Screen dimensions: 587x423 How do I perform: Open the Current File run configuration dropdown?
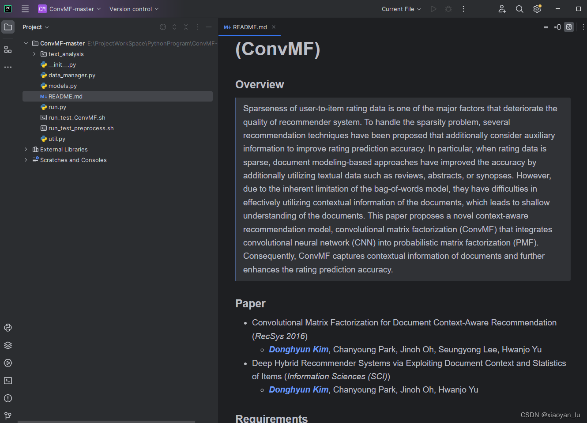tap(401, 9)
